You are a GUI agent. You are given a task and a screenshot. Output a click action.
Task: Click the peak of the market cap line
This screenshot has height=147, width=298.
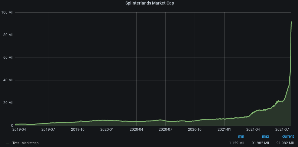pyautogui.click(x=291, y=22)
